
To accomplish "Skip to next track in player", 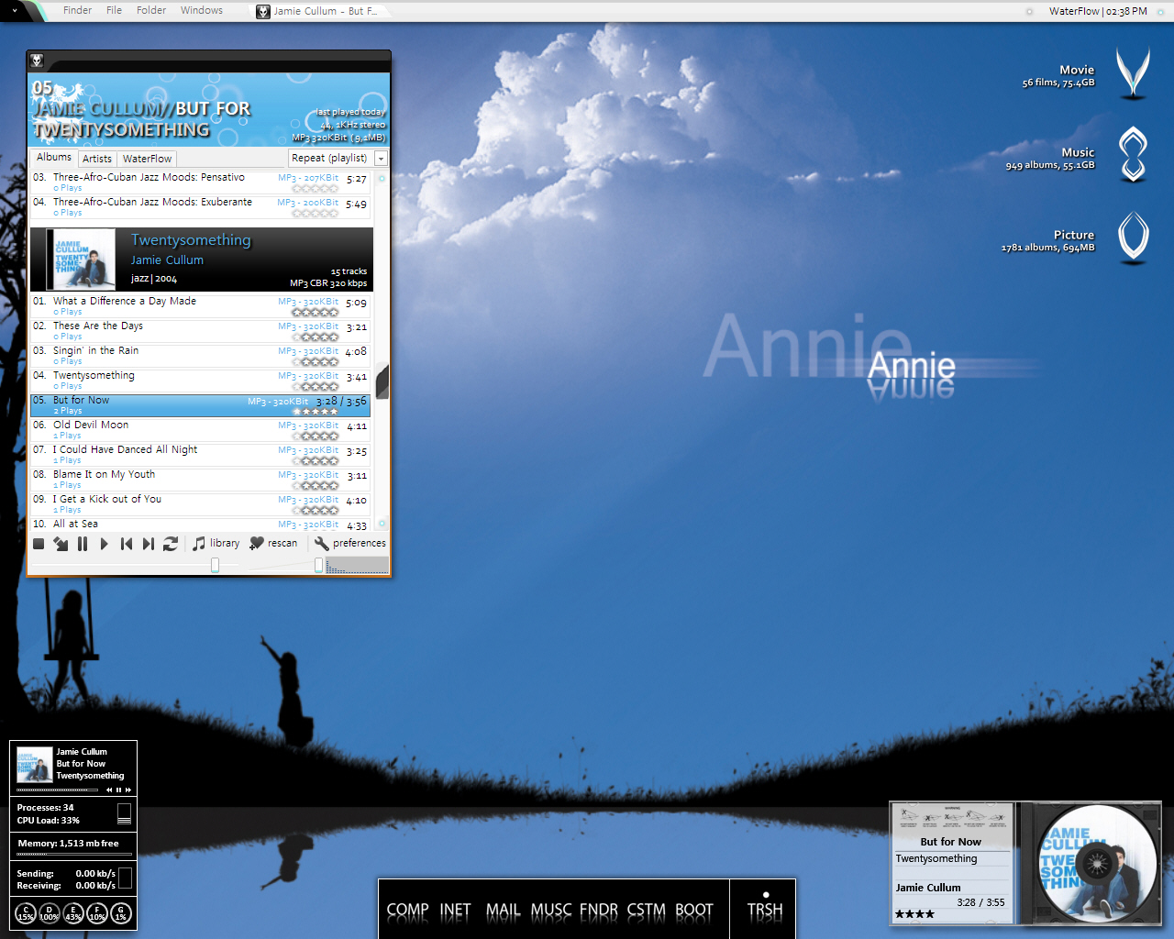I will tap(149, 544).
